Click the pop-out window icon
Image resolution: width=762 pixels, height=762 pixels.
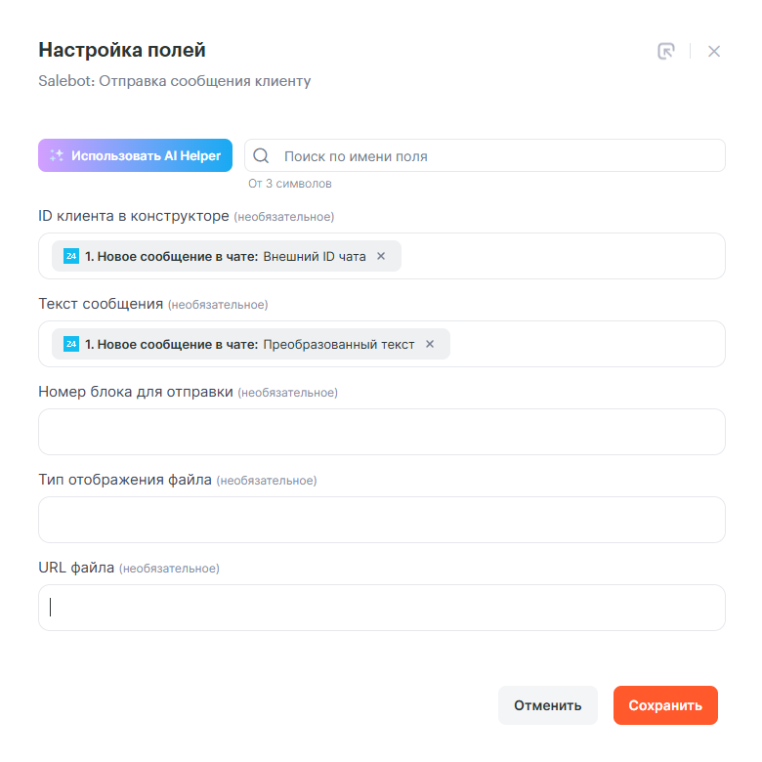click(666, 51)
